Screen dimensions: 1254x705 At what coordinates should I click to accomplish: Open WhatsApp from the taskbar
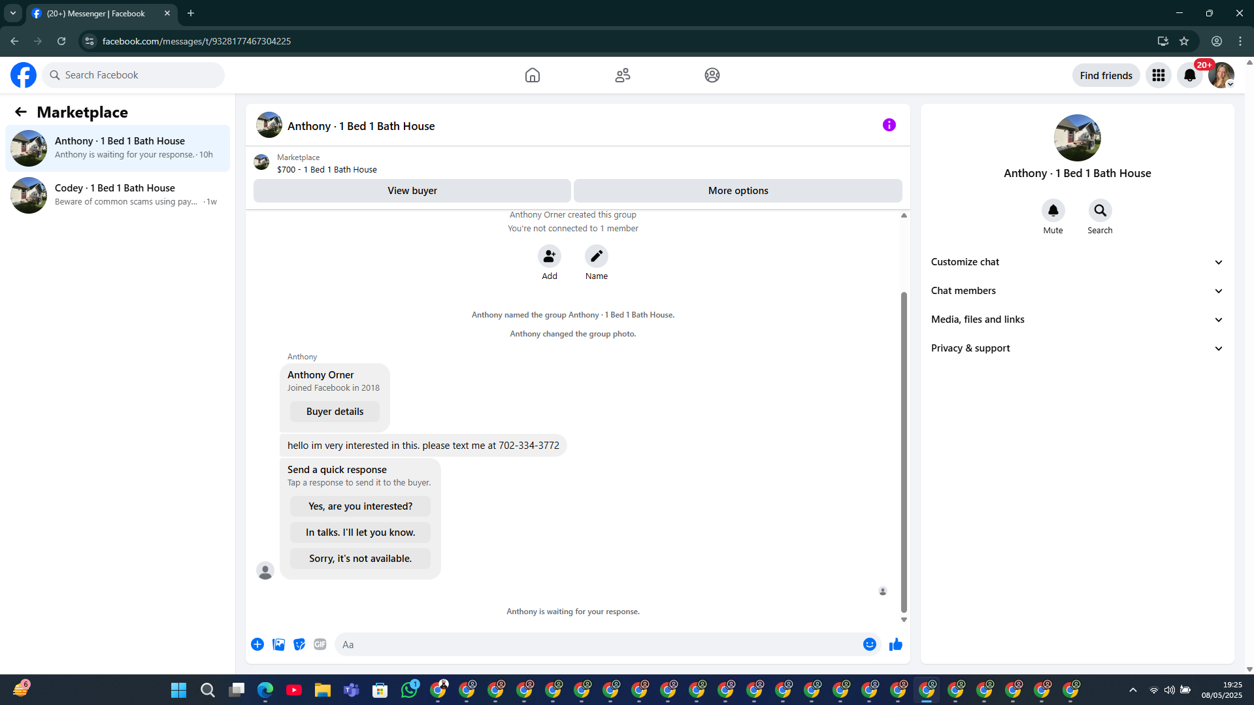pyautogui.click(x=409, y=689)
